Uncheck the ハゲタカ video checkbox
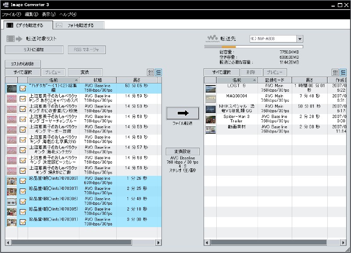This screenshot has width=351, height=253. (x=23, y=88)
